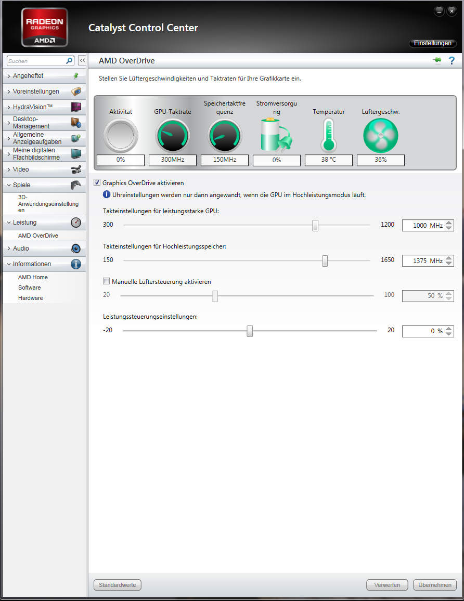Click the Speichertaktfrequenz gauge dial
Viewport: 464px width, 601px height.
click(225, 135)
